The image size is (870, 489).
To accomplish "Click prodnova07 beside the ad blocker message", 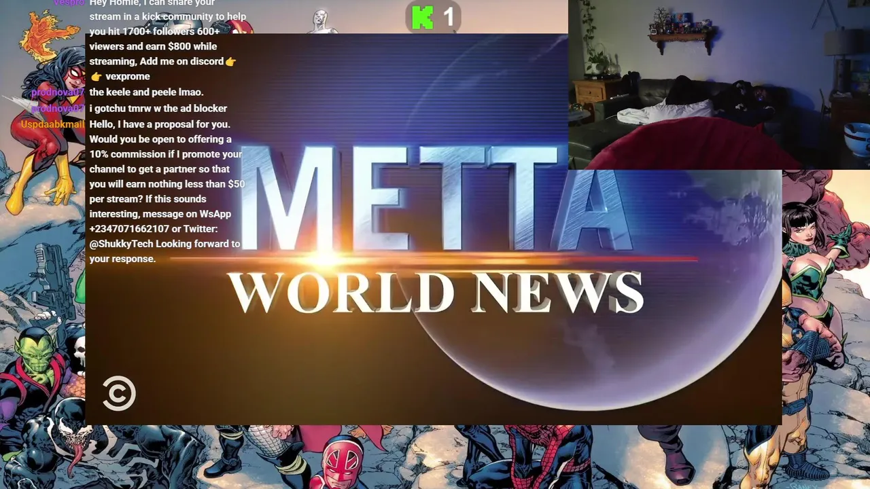I will 58,108.
